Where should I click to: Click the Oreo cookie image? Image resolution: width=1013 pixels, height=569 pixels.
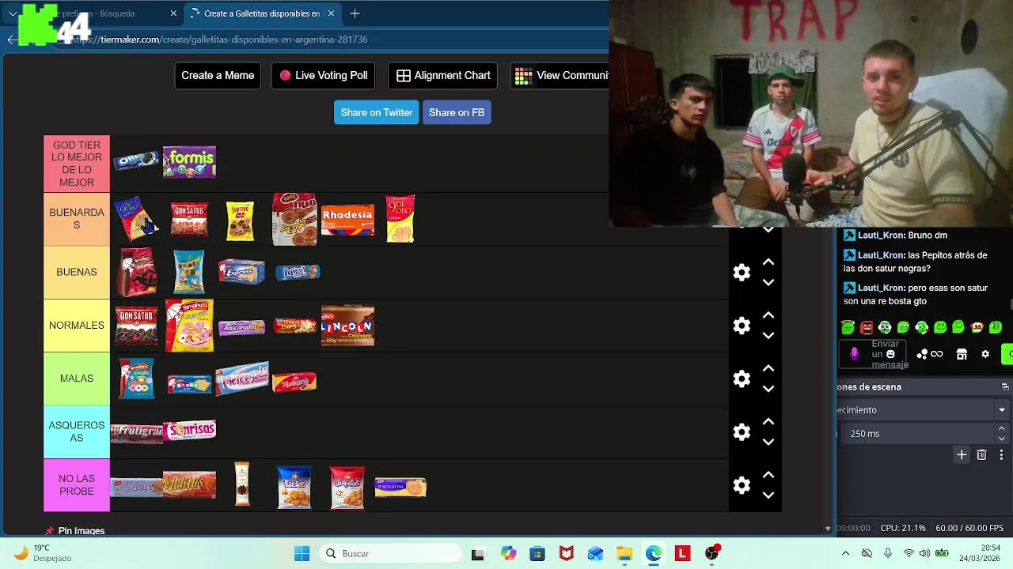point(136,161)
